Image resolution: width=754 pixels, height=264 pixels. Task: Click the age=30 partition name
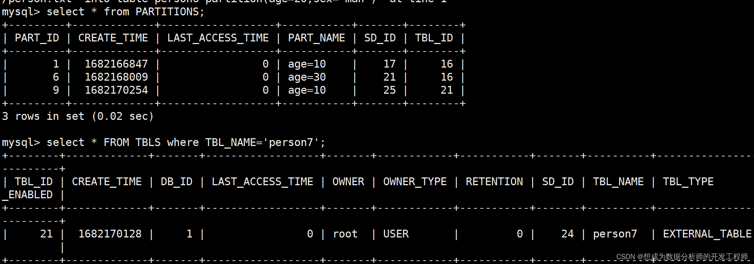point(307,77)
